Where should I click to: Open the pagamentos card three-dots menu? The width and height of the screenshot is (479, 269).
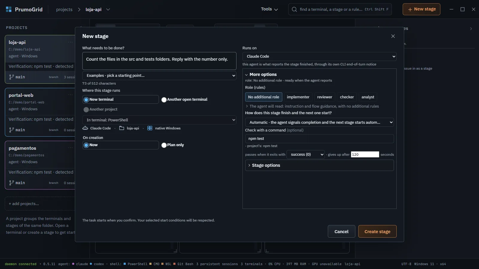[x=70, y=148]
